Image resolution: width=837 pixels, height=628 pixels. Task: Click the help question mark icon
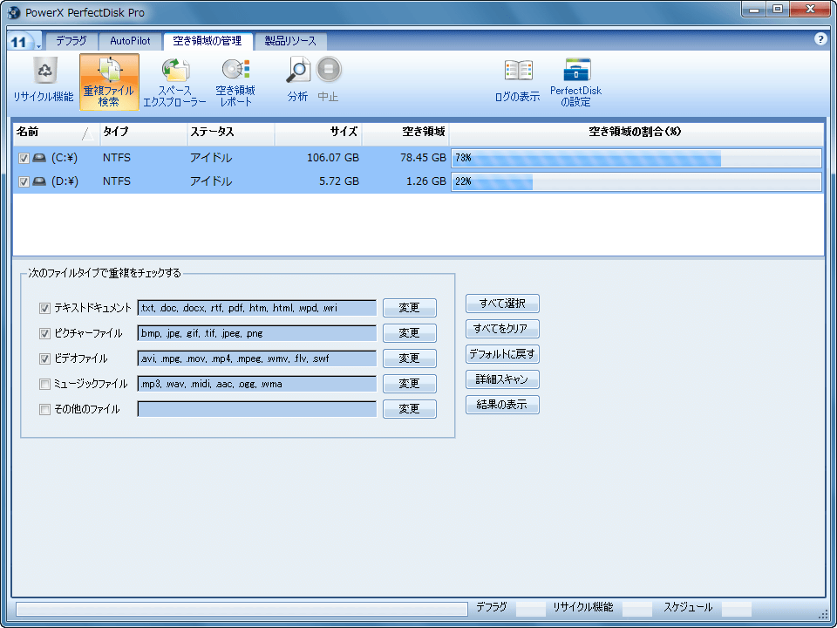point(820,39)
